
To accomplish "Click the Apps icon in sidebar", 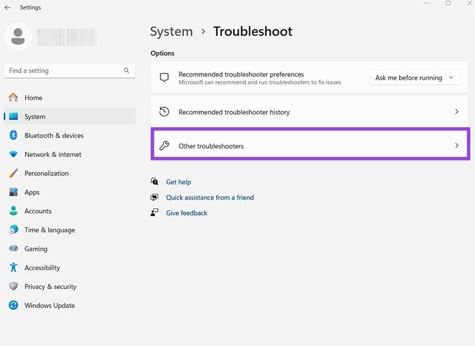I will [x=13, y=192].
